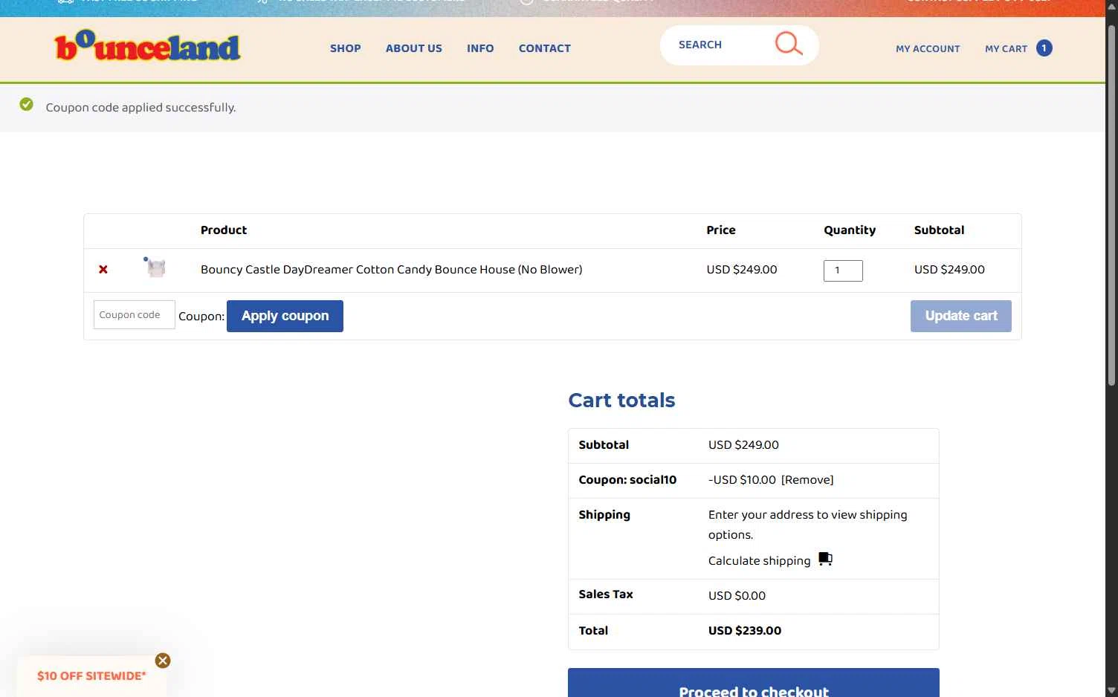Click the coupon discount -USD $10.00

coord(742,480)
